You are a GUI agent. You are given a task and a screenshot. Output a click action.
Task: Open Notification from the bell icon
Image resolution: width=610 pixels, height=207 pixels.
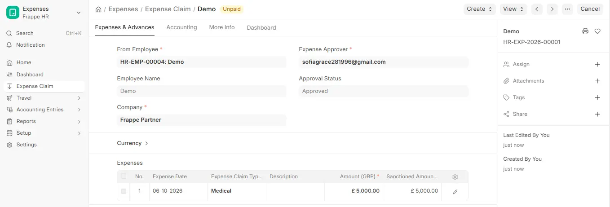9,45
